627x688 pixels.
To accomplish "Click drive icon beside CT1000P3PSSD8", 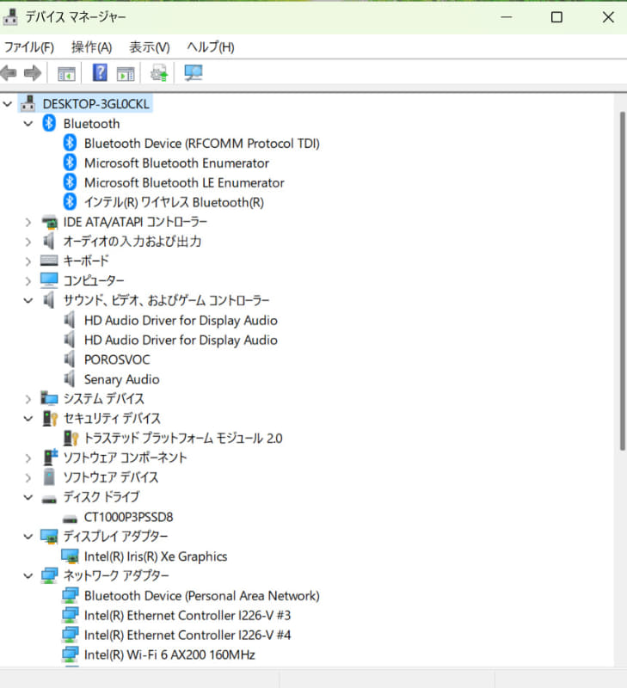I will [70, 519].
